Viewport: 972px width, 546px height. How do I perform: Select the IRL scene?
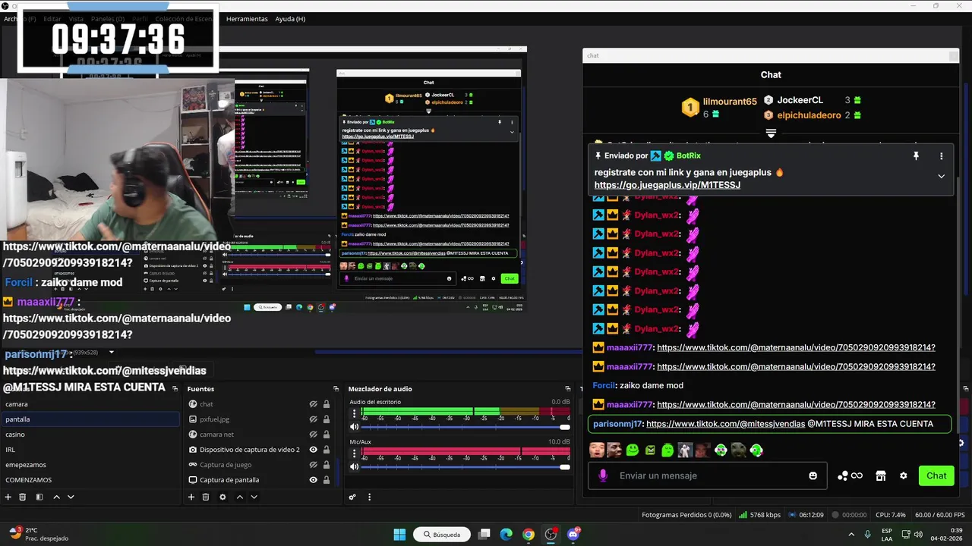[90, 450]
